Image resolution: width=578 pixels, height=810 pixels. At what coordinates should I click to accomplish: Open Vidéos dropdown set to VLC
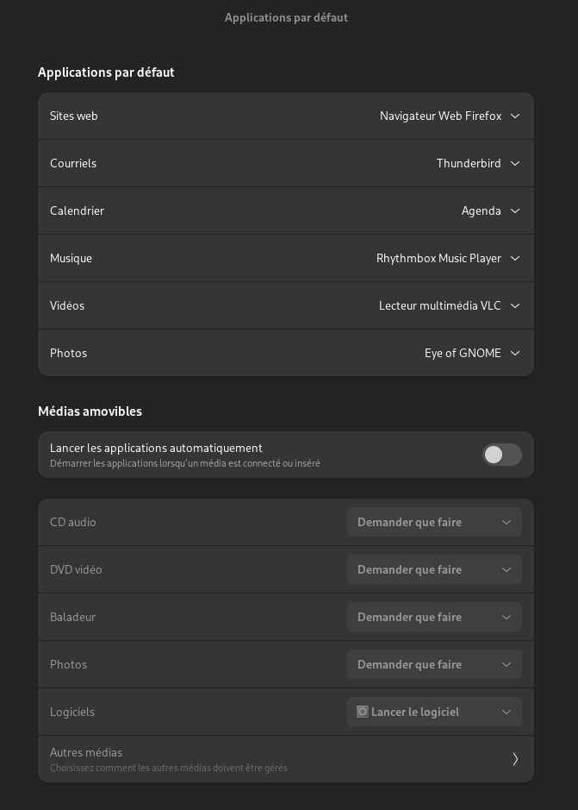[x=447, y=305]
